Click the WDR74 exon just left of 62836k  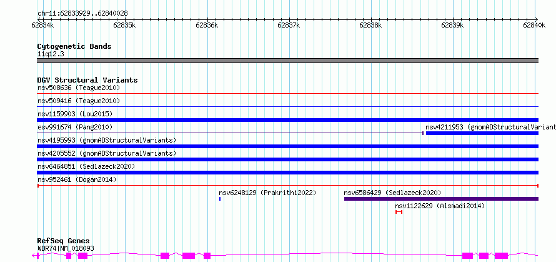pyautogui.click(x=207, y=255)
